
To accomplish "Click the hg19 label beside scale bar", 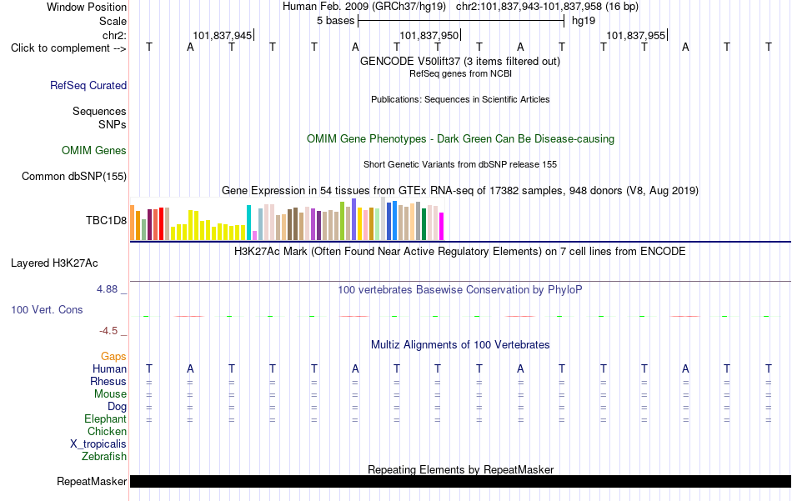I will point(584,21).
